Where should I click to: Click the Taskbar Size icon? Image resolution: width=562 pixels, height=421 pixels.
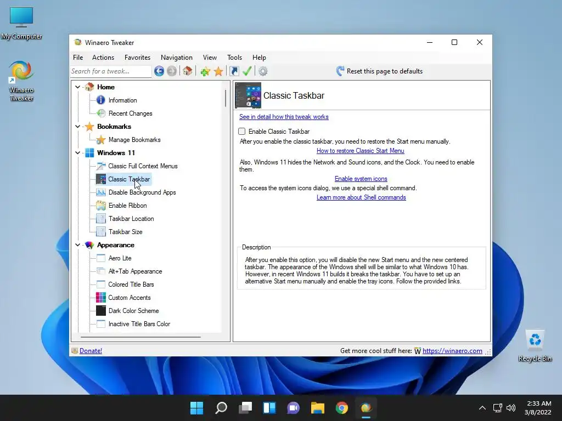pos(101,232)
